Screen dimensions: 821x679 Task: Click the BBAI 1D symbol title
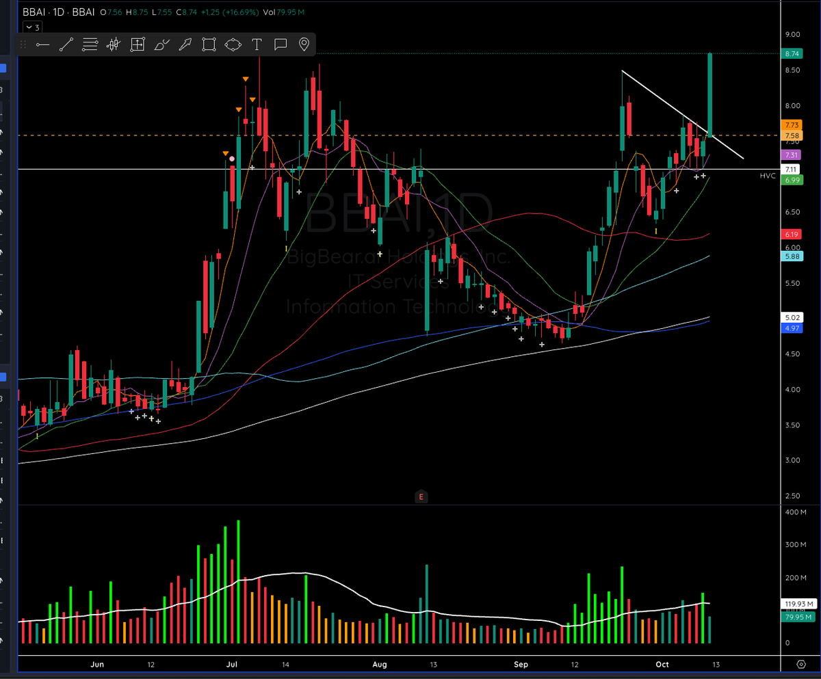coord(59,12)
